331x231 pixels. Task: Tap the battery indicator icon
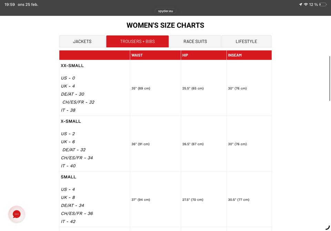coord(323,4)
